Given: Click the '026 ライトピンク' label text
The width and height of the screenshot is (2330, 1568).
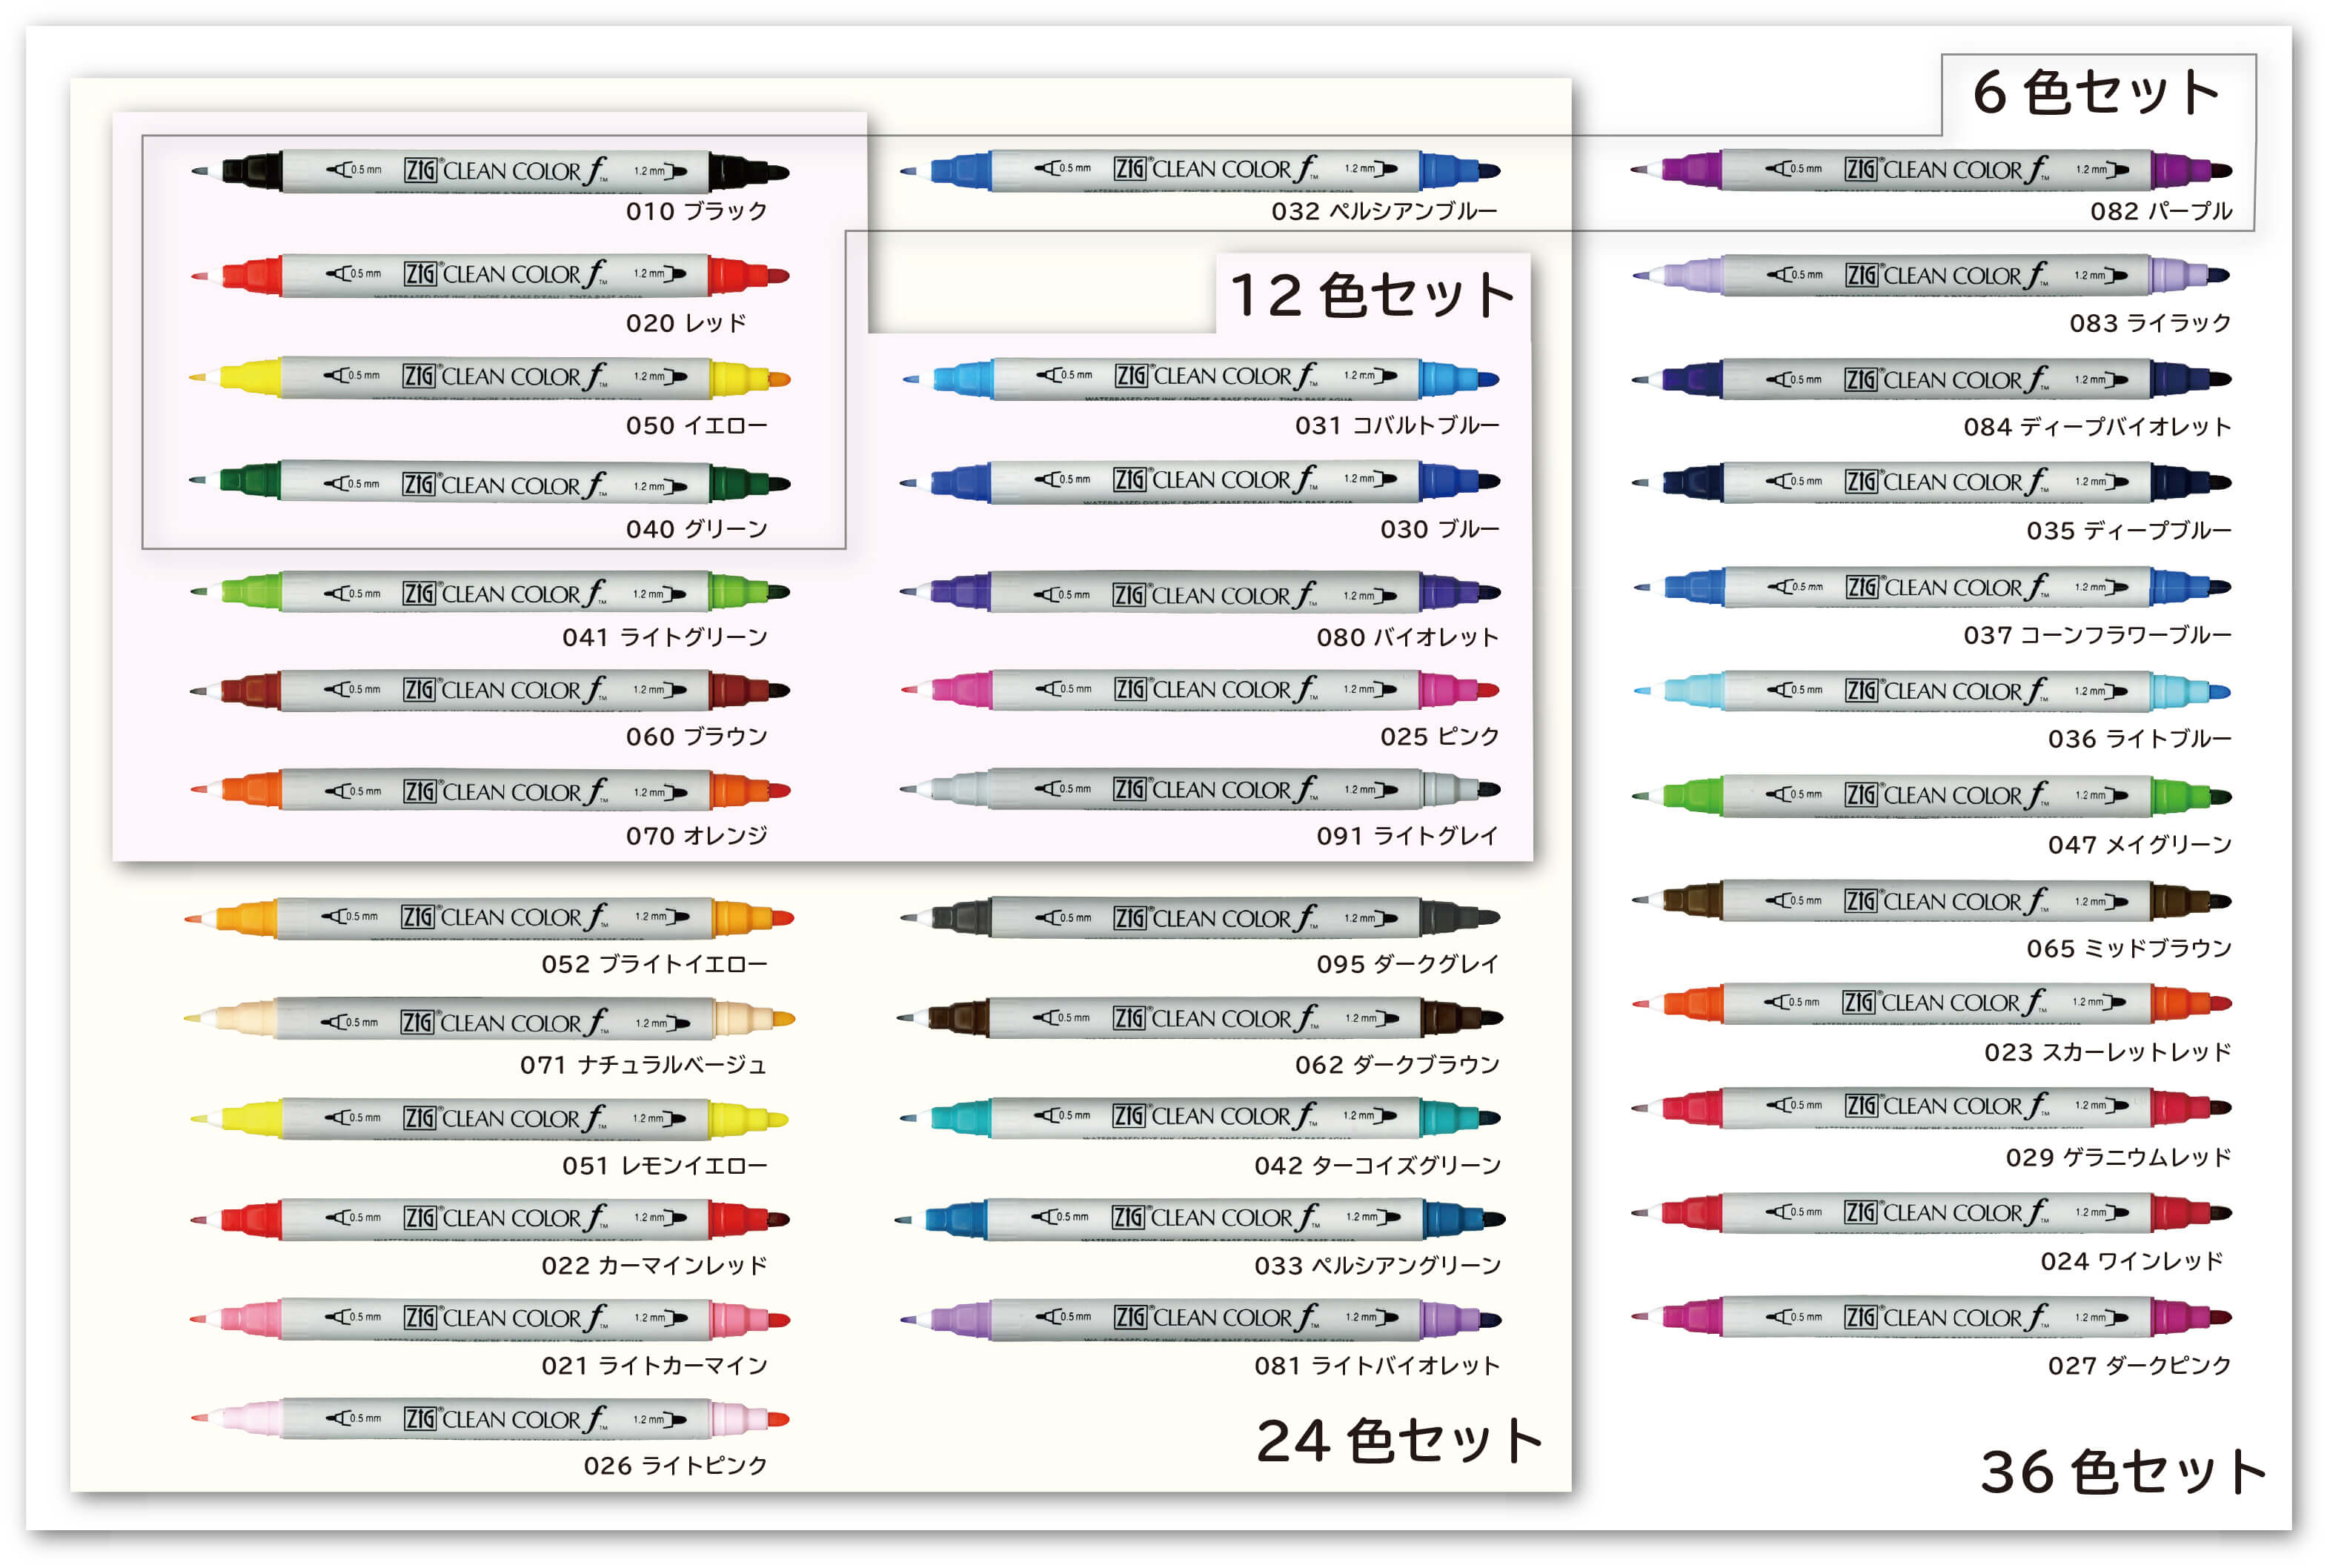Looking at the screenshot, I should coord(676,1466).
